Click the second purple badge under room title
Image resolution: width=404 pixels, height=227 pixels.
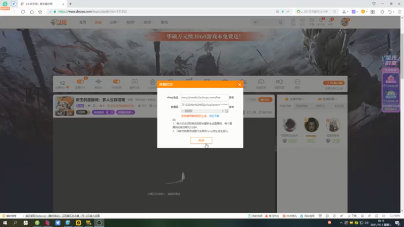(125, 112)
